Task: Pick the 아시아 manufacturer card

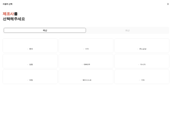Action: 142,61
